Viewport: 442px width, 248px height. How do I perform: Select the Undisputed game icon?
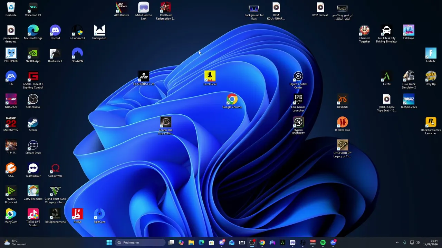pos(99,33)
